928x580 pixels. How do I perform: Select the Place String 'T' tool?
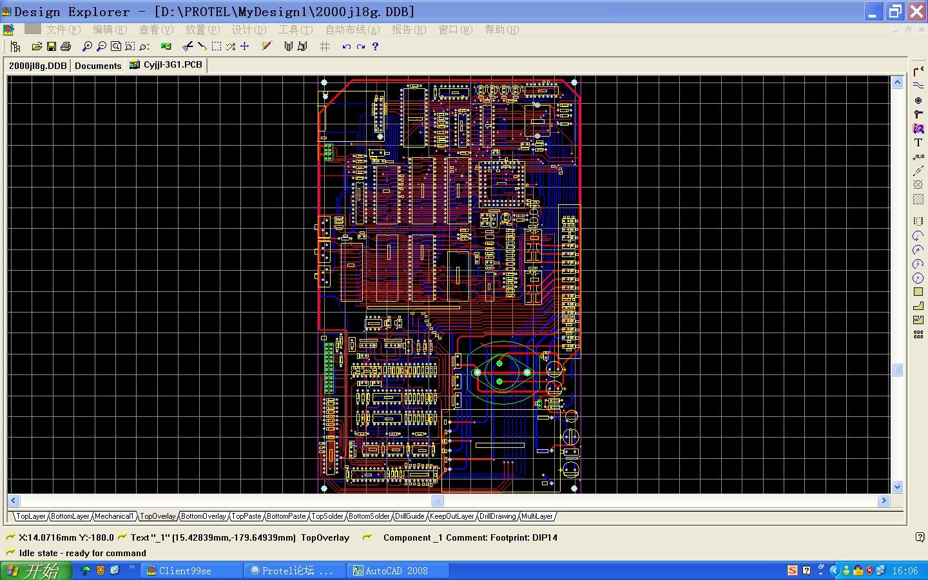(x=918, y=142)
